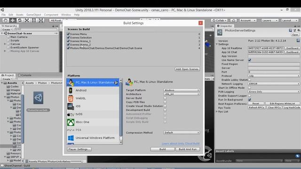The image size is (301, 169).
Task: Uncheck Scenes/Arena_1 in build list
Action: pos(68,41)
